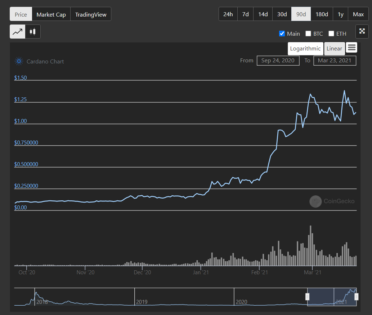This screenshot has width=372, height=315.
Task: Uncheck the Main checkbox
Action: coord(282,34)
